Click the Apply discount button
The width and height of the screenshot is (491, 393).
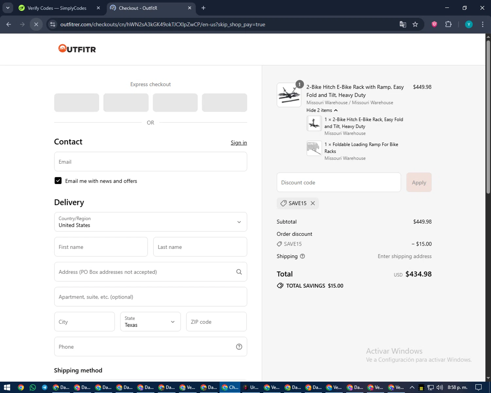coord(419,182)
